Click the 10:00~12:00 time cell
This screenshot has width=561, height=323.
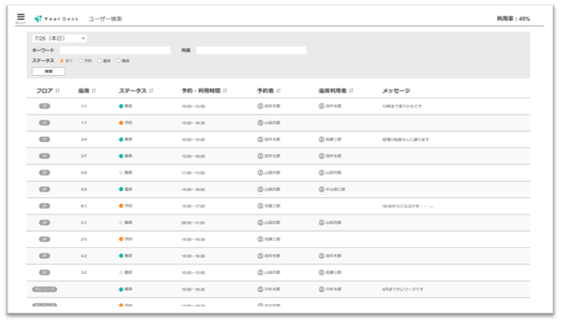click(x=193, y=106)
